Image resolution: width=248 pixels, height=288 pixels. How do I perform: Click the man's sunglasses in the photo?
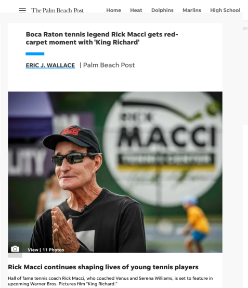pos(74,158)
